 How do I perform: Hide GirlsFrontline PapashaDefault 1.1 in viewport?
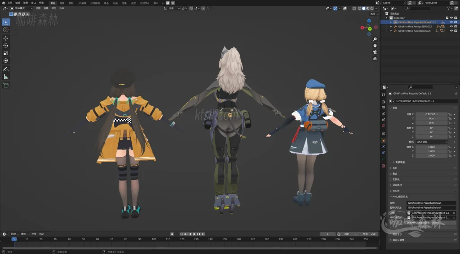pyautogui.click(x=451, y=22)
